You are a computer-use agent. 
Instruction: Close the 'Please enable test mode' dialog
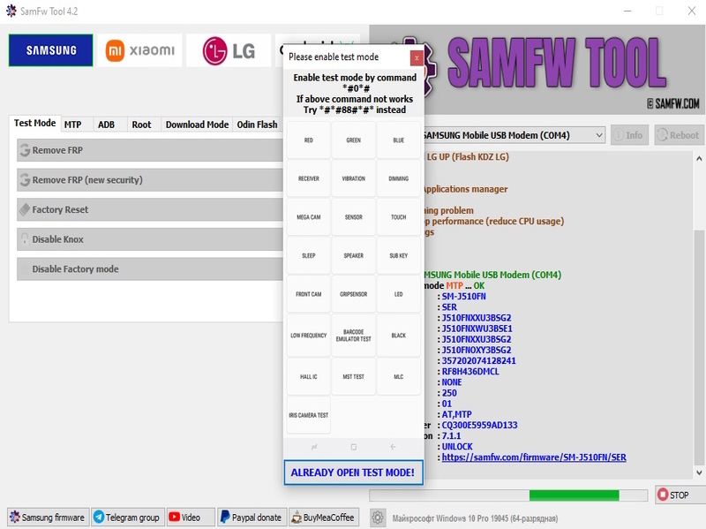pos(417,57)
